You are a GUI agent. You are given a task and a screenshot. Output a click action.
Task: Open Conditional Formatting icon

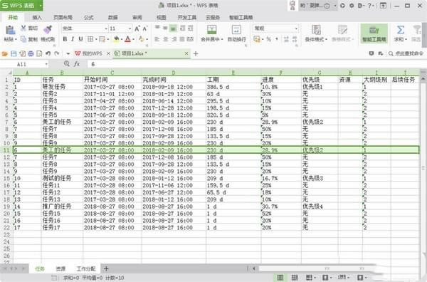(316, 30)
